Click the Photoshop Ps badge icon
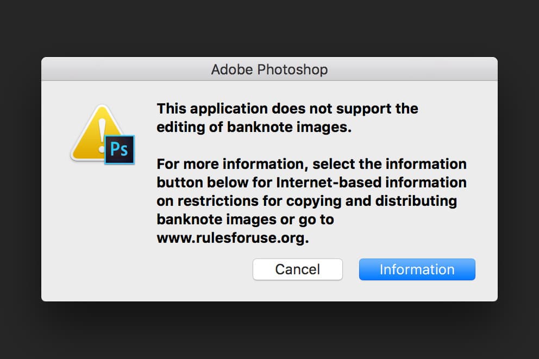The height and width of the screenshot is (359, 539). 120,149
